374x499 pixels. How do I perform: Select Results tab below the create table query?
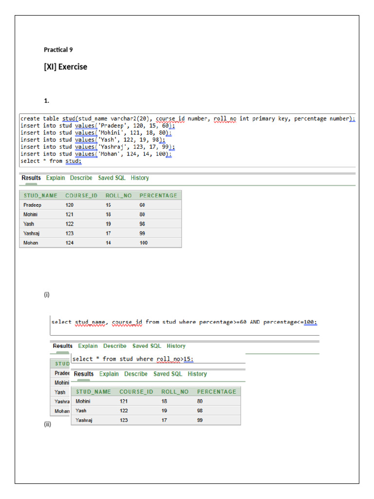pyautogui.click(x=31, y=178)
